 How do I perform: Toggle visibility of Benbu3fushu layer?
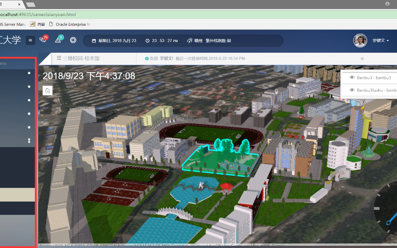coord(352,90)
